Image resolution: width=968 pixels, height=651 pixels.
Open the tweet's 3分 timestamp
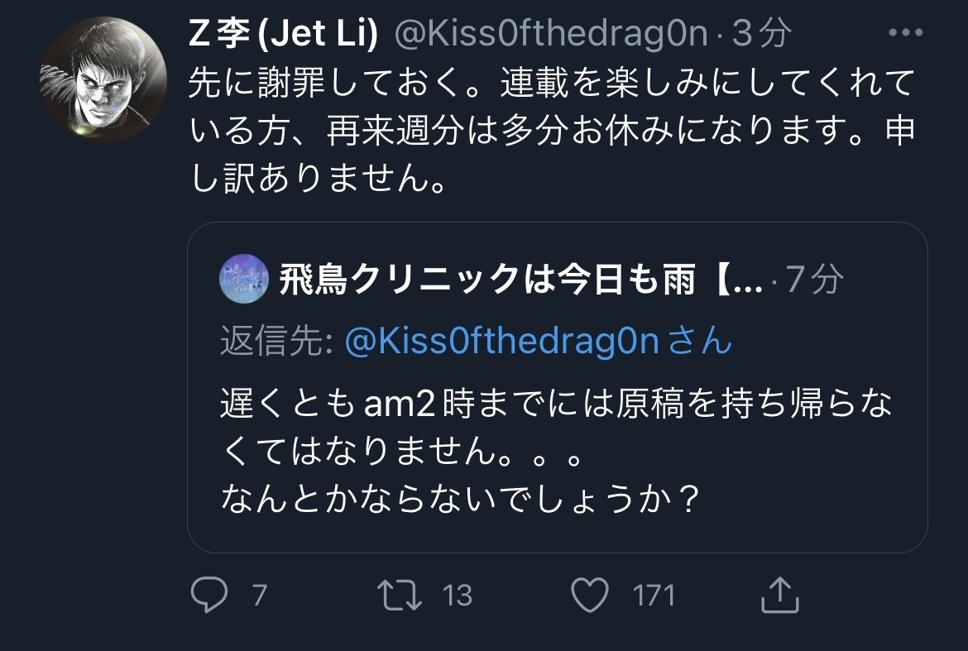click(763, 34)
